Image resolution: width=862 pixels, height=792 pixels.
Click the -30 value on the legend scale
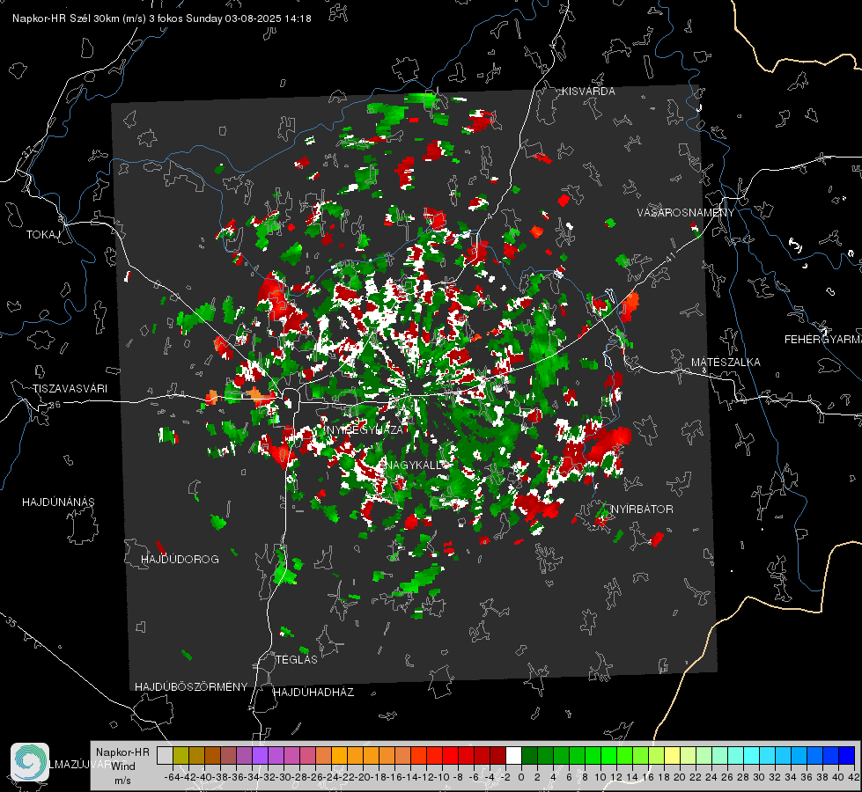coord(284,777)
